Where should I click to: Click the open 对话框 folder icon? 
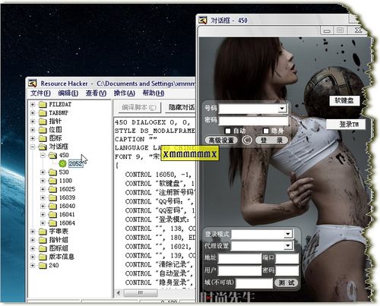pyautogui.click(x=43, y=147)
